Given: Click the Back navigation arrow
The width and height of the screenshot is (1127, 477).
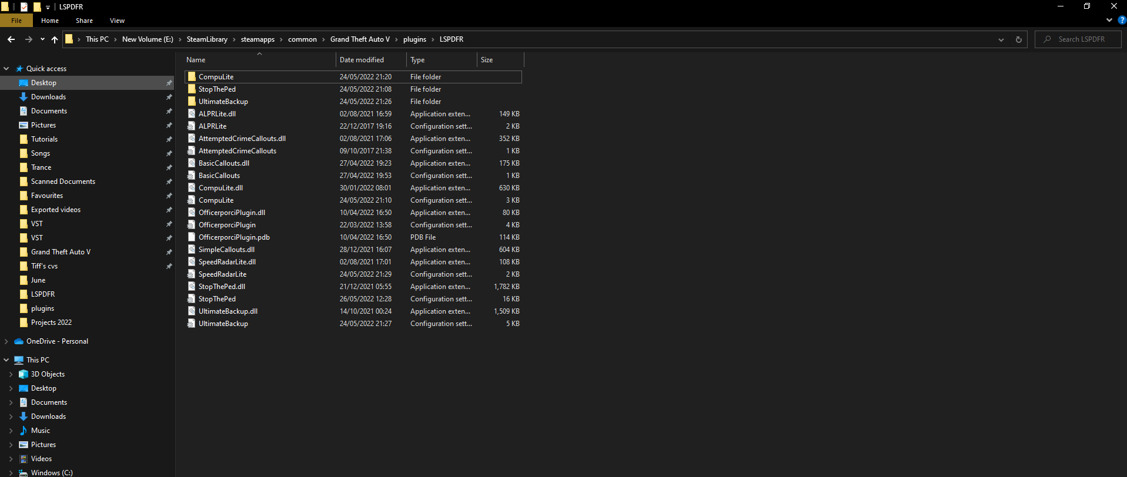Looking at the screenshot, I should 11,39.
